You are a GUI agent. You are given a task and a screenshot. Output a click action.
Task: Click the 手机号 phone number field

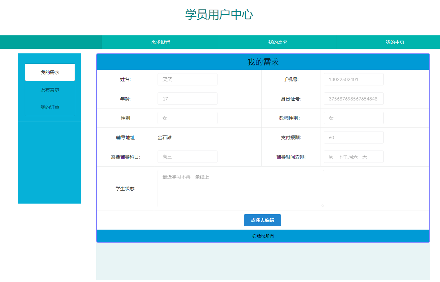click(353, 79)
